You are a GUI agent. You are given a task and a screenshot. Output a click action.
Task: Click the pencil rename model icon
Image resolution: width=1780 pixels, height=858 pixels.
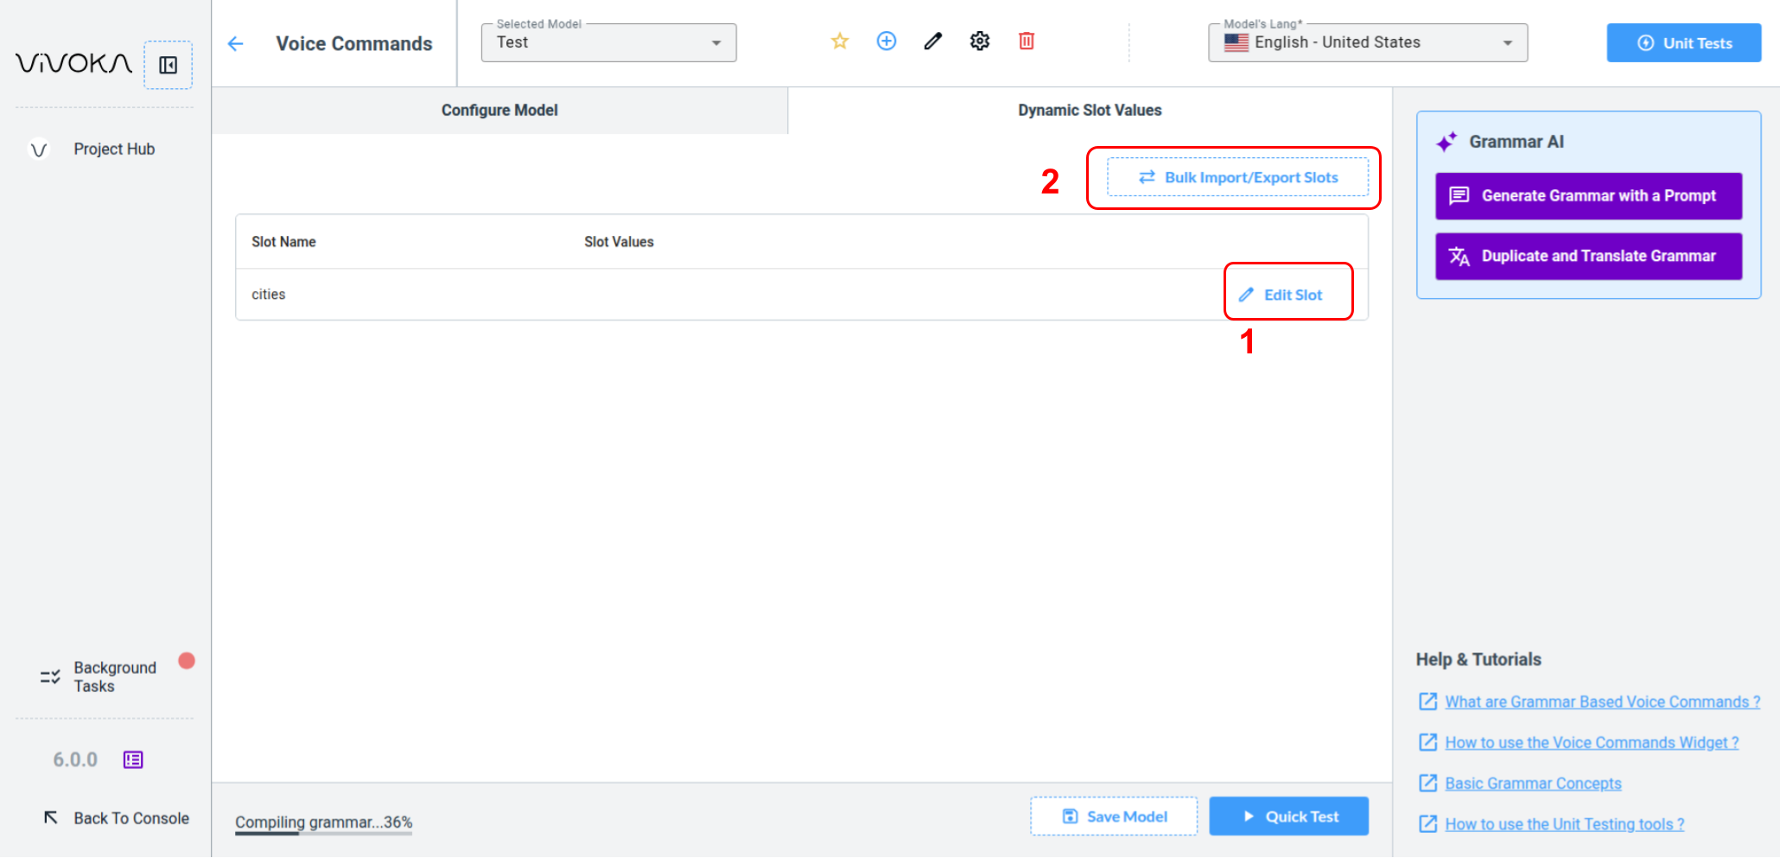tap(932, 41)
